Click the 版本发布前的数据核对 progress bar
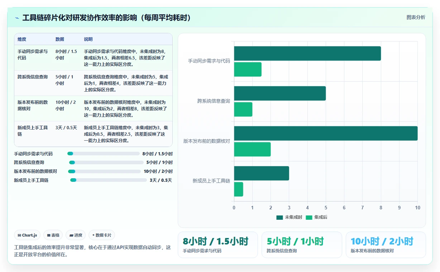Image resolution: width=440 pixels, height=272 pixels. [x=104, y=171]
